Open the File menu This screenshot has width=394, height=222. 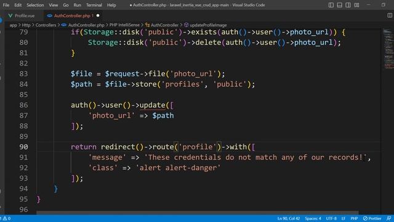point(6,5)
